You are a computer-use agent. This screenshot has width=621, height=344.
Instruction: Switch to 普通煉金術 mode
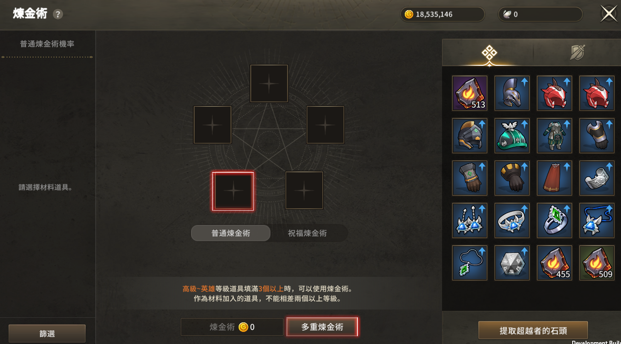click(230, 233)
